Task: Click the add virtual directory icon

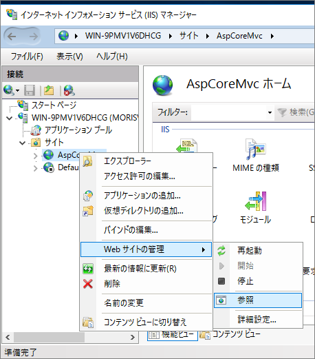Action: 88,211
